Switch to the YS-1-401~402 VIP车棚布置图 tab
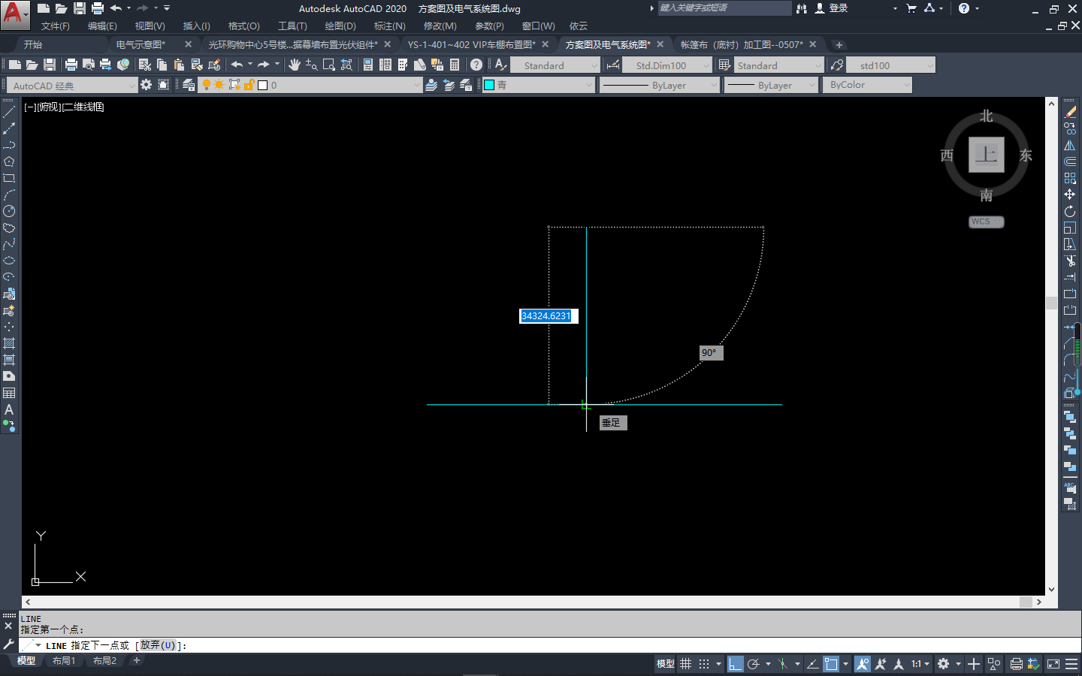This screenshot has width=1082, height=676. pos(472,45)
